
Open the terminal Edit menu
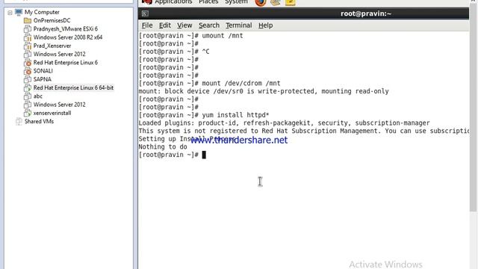coord(165,25)
